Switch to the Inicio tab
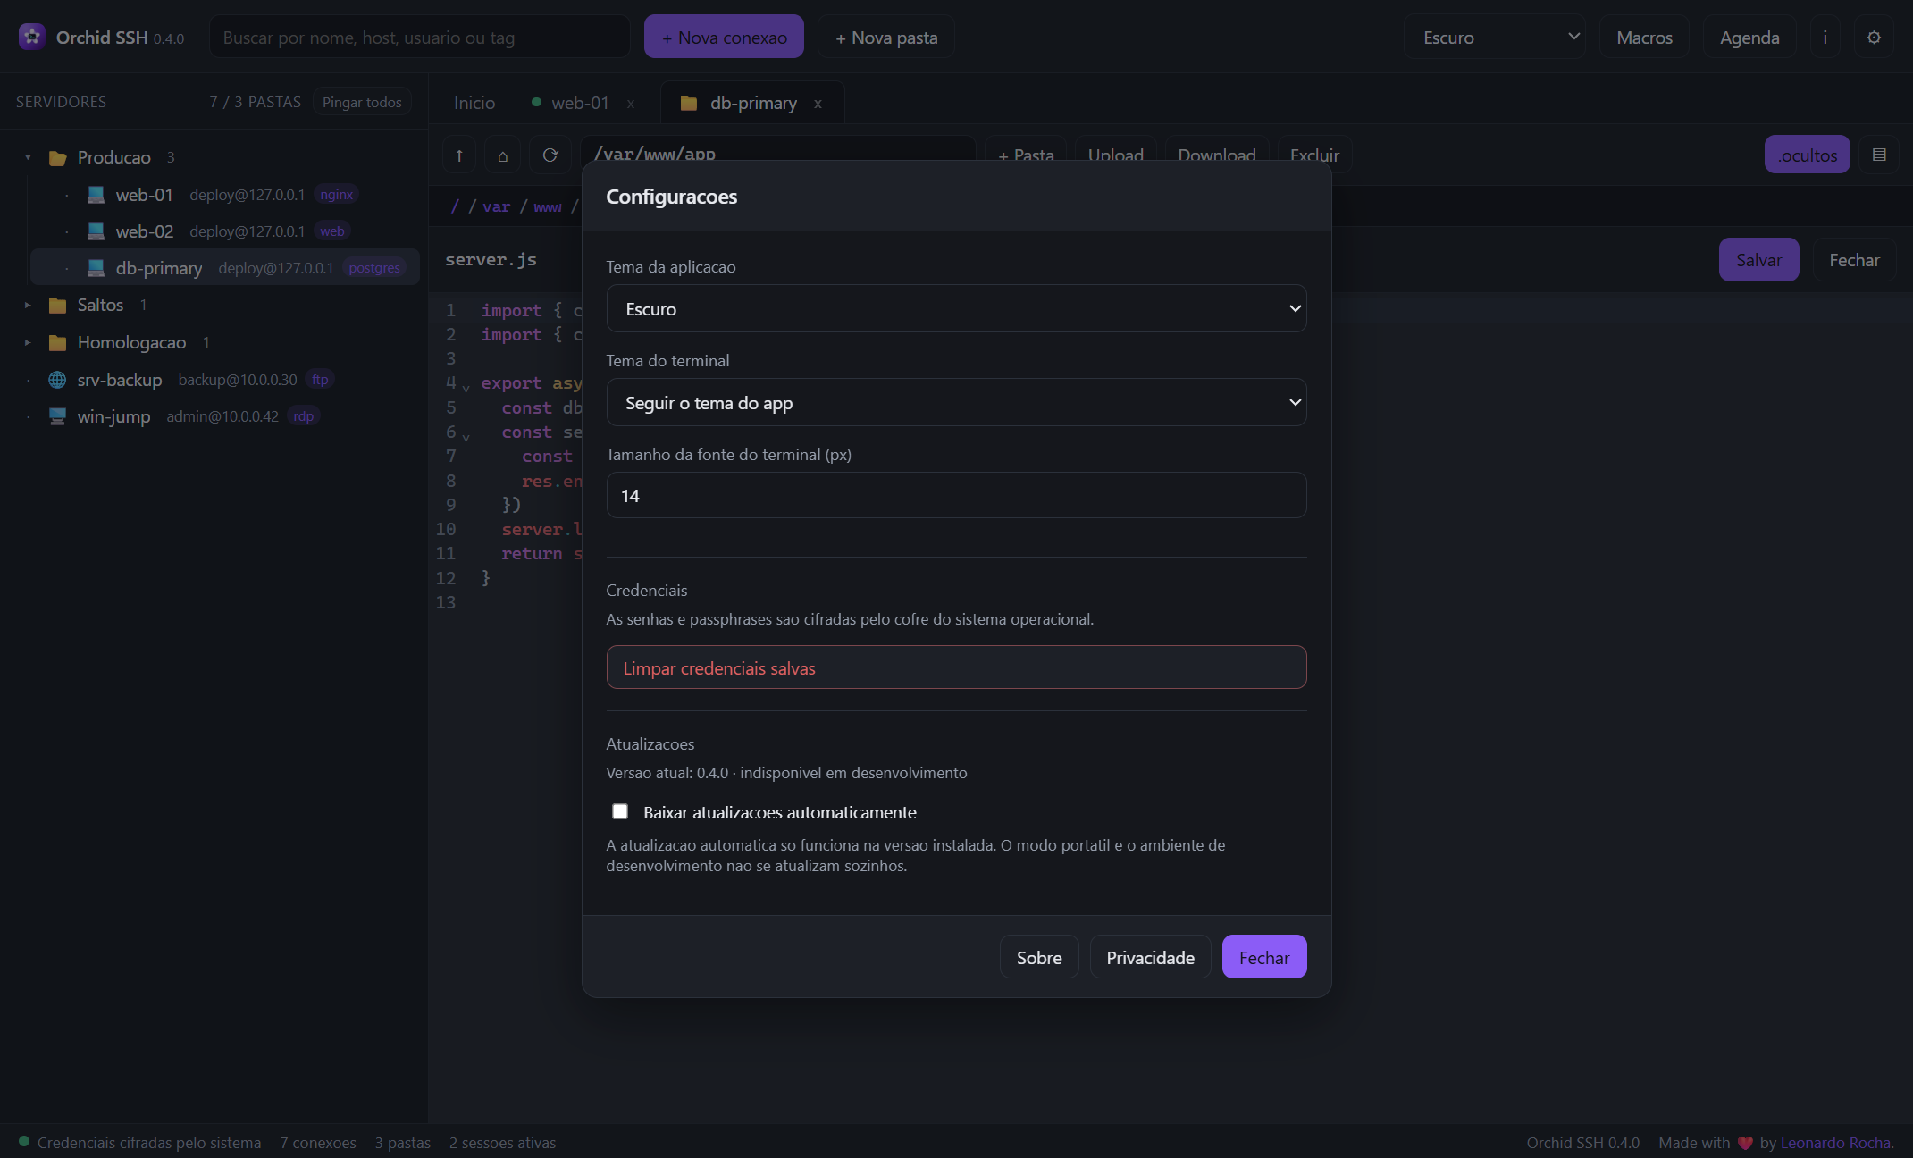1913x1158 pixels. tap(474, 103)
